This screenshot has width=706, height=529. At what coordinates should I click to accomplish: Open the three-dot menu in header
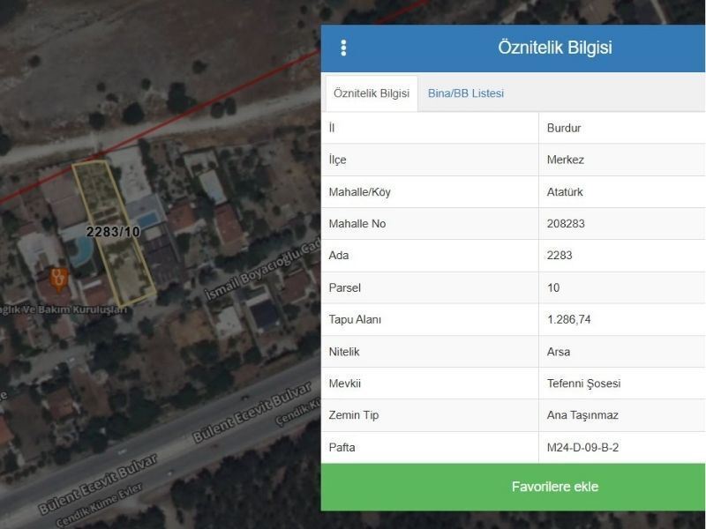pos(343,48)
